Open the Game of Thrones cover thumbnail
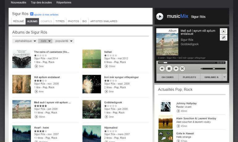 pos(22,59)
